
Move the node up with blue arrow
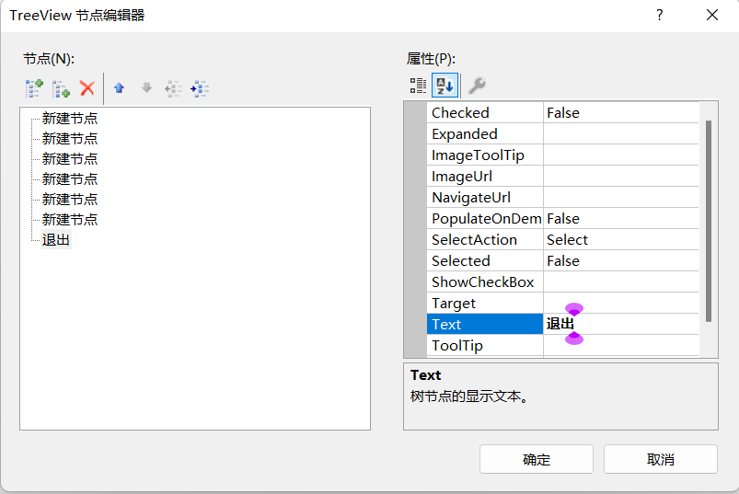point(119,88)
